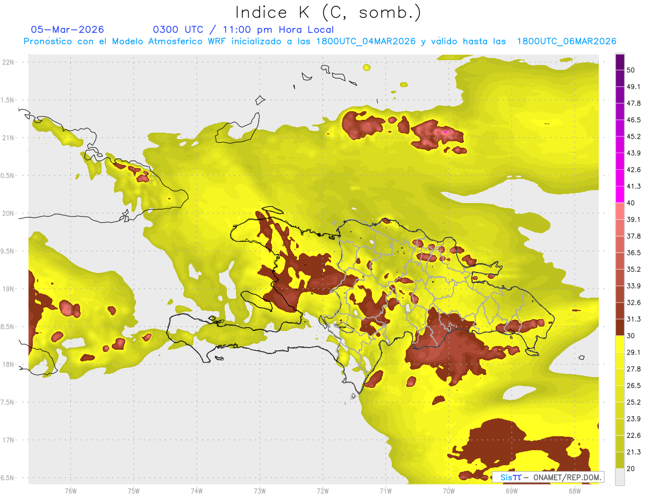Click the colorbar value label 46.5
Image resolution: width=645 pixels, height=498 pixels.
pyautogui.click(x=634, y=120)
